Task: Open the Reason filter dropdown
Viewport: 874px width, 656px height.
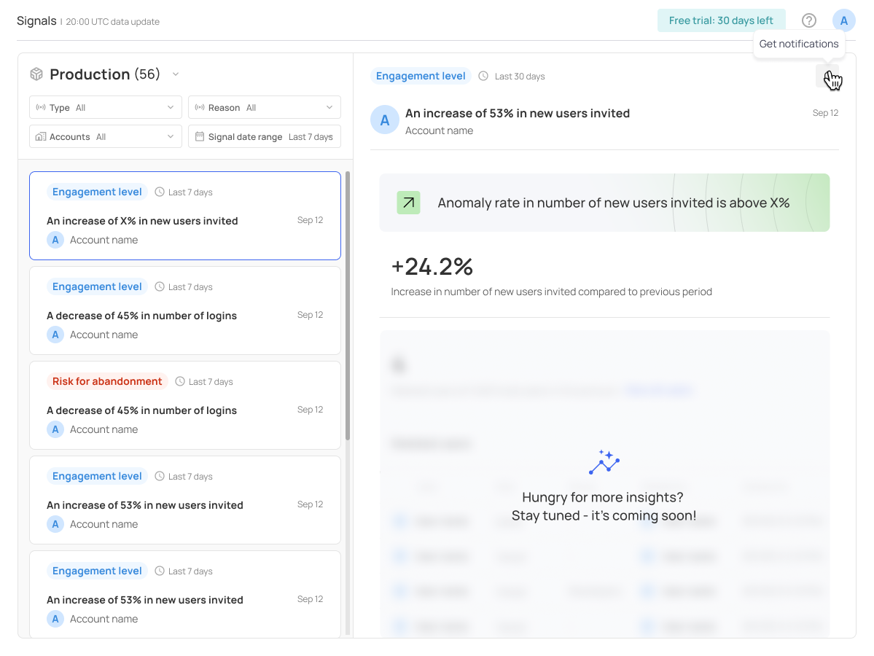Action: coord(264,107)
